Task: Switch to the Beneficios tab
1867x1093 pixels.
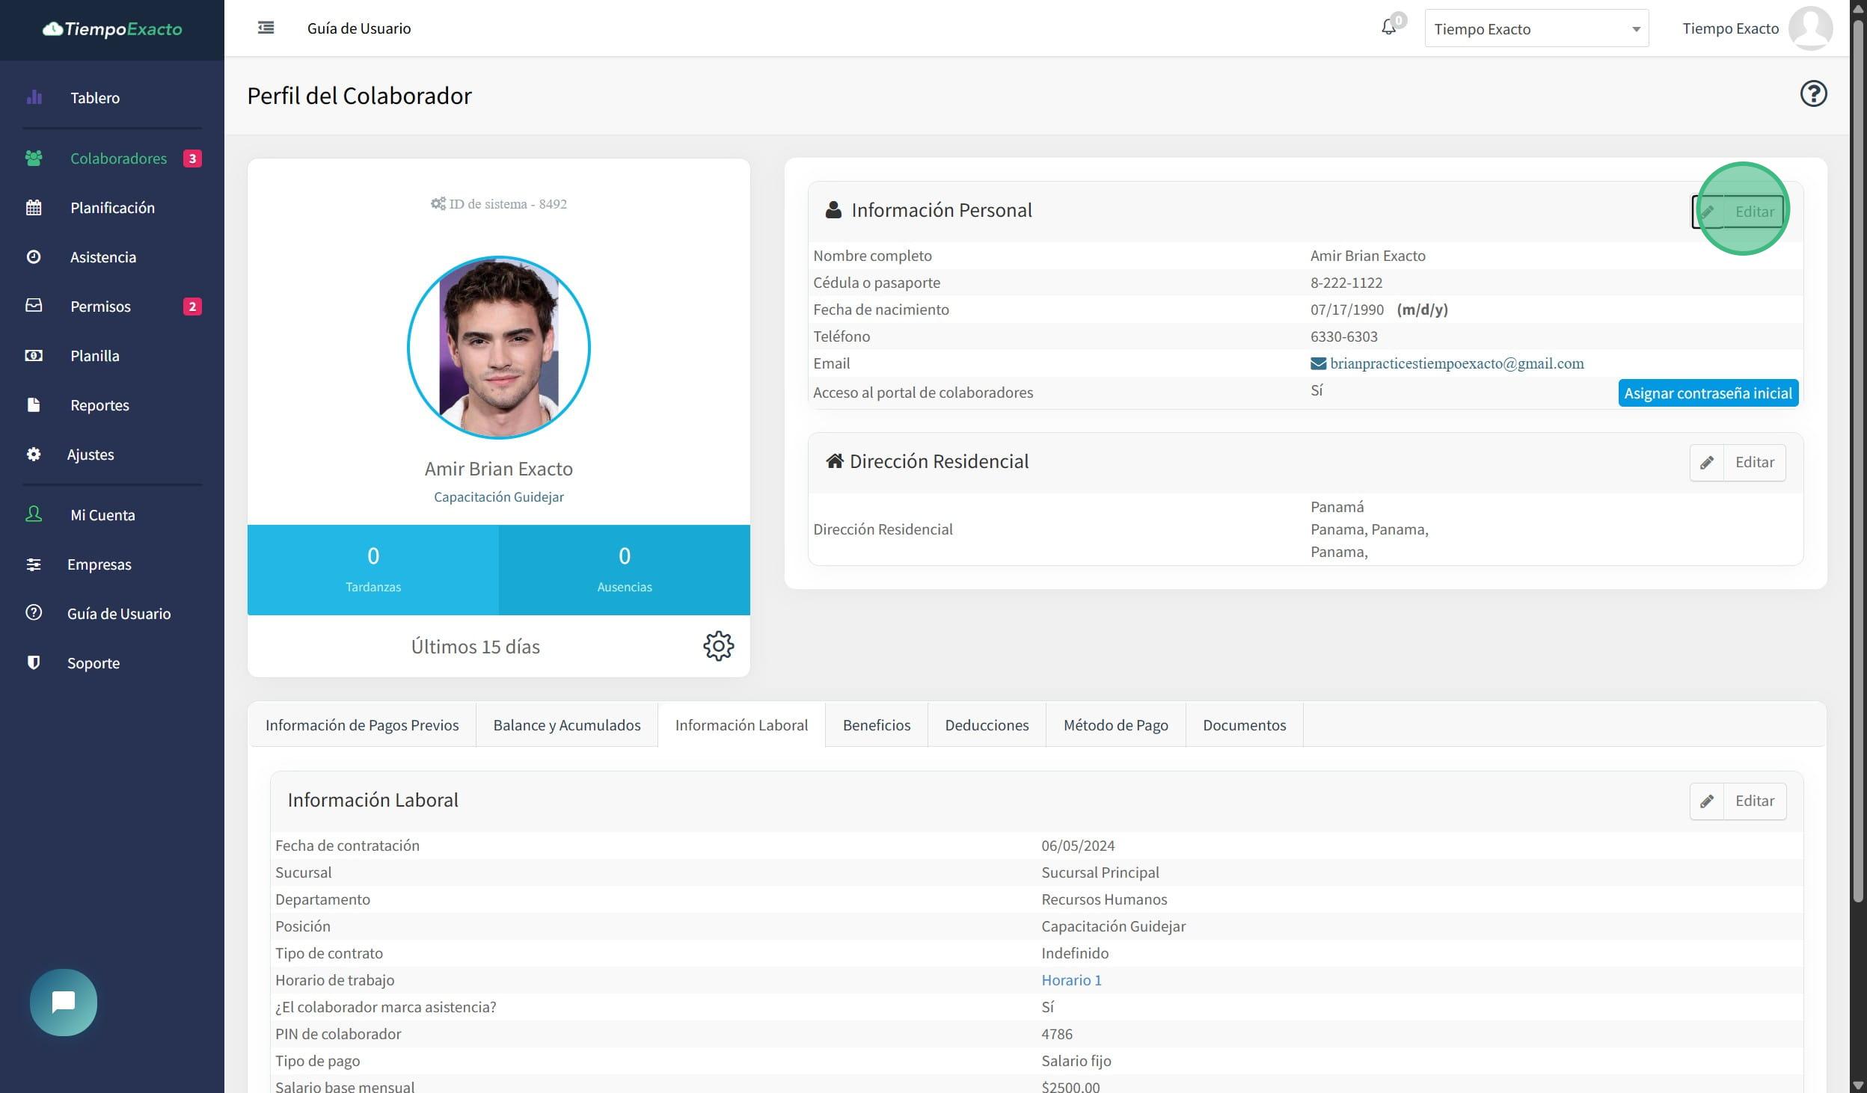Action: coord(876,725)
